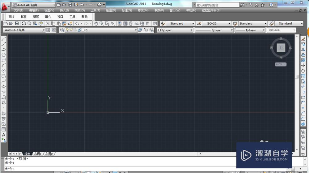Toggle layer 0 freeze sun icon
Viewport: 309px width, 173px height.
(71, 30)
